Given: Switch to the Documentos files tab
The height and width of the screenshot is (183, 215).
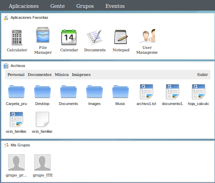Looking at the screenshot, I should coord(40,75).
